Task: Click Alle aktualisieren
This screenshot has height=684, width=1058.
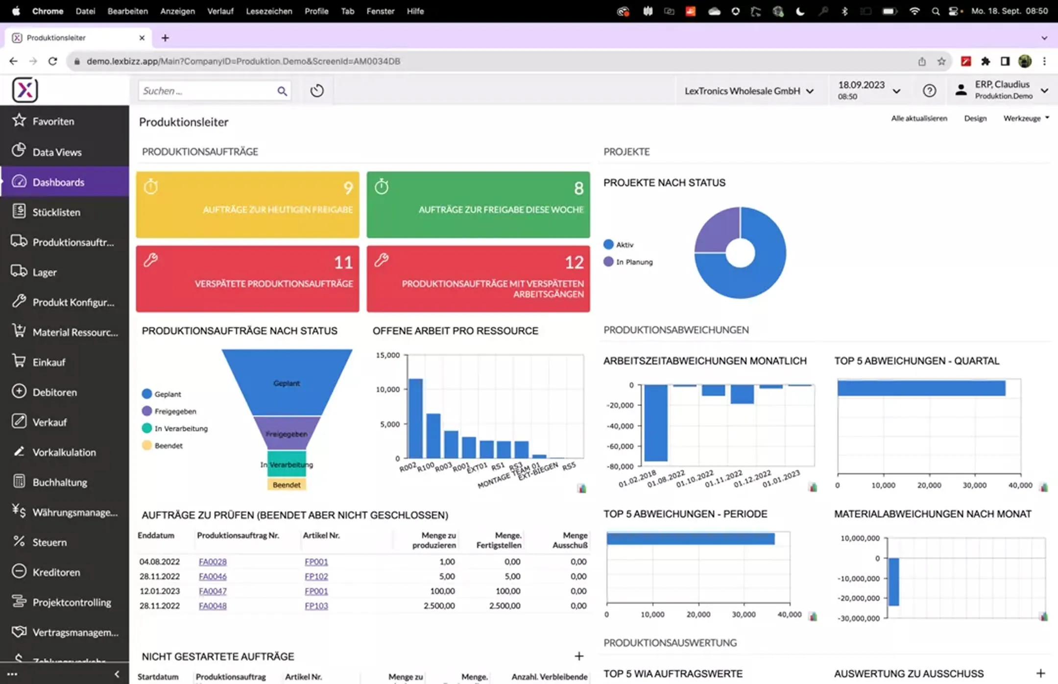Action: click(919, 118)
